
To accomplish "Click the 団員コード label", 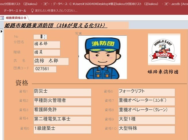I will coord(21,68).
